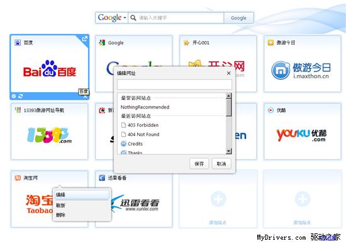Viewport: 346px width, 246px height.
Task: Close the edit URL dialog
Action: 229,73
